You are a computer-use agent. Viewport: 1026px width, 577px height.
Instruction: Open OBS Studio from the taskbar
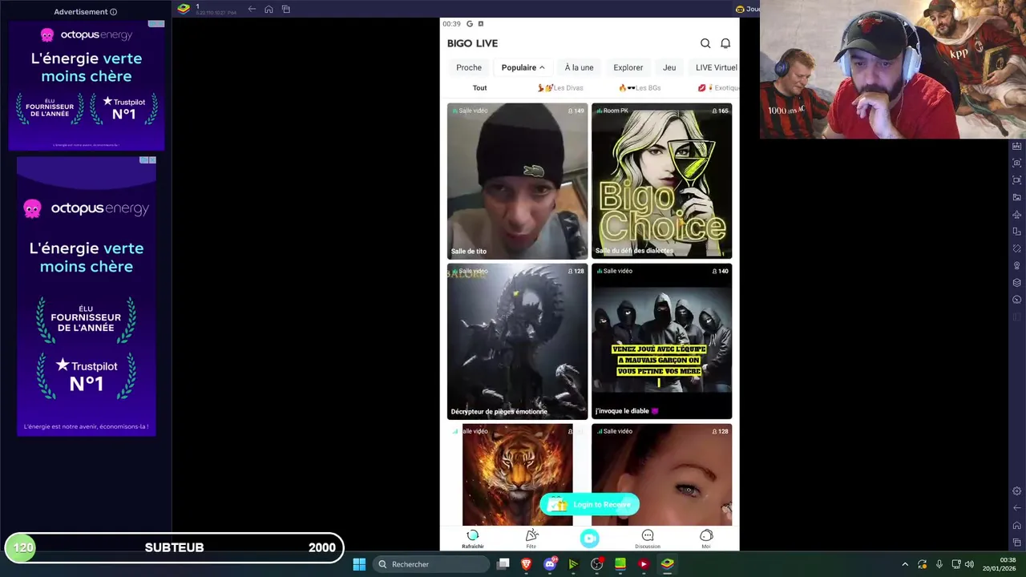(x=596, y=564)
